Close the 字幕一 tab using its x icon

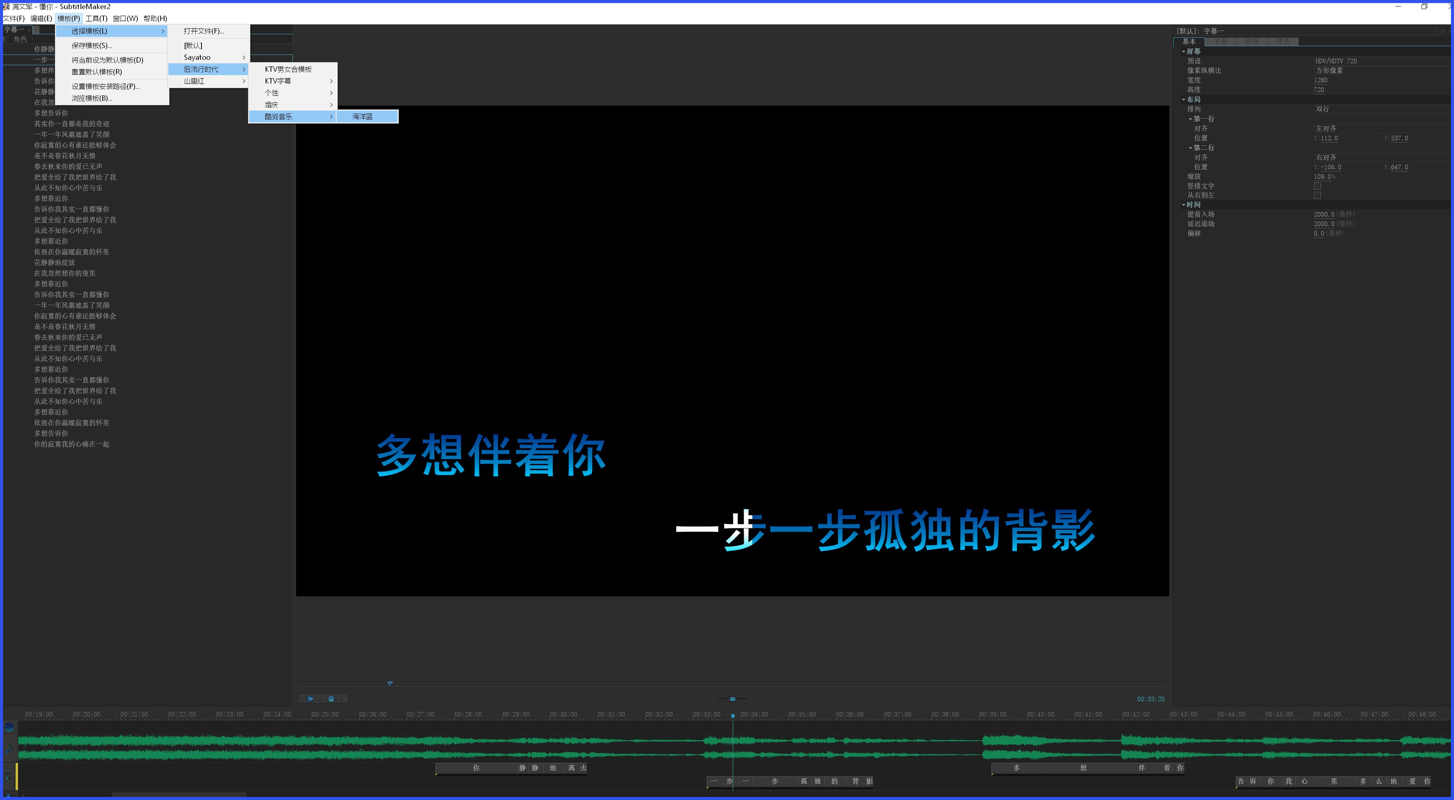point(29,30)
